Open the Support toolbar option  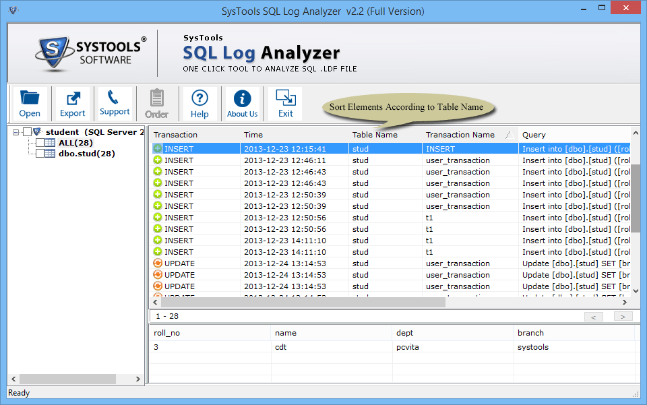point(115,104)
